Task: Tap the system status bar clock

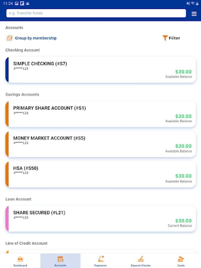Action: coord(9,3)
